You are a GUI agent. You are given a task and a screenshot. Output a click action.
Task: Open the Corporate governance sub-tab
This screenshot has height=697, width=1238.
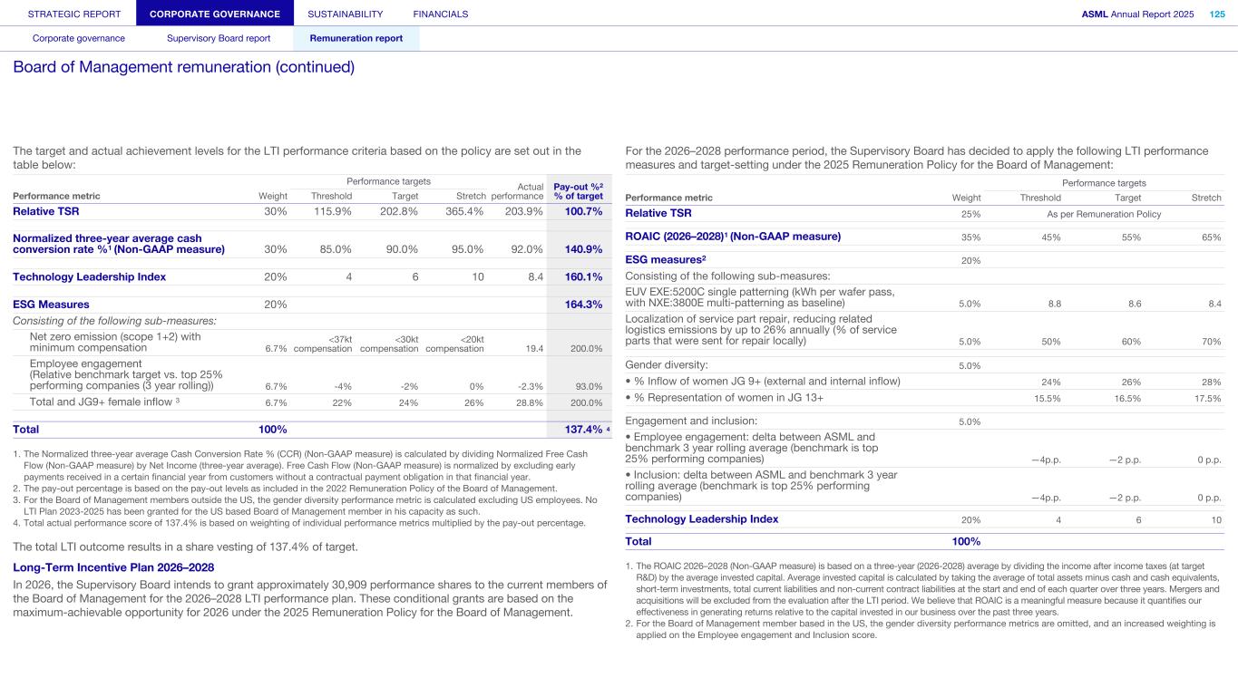[79, 38]
